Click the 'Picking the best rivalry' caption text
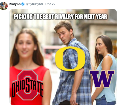Screen dimensions: 119x108 pos(61,17)
